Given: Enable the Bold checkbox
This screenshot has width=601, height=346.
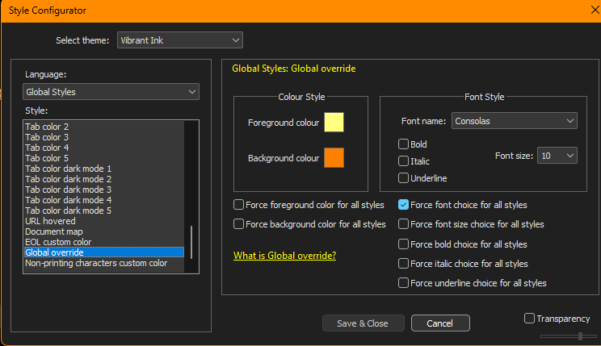Looking at the screenshot, I should coord(404,144).
